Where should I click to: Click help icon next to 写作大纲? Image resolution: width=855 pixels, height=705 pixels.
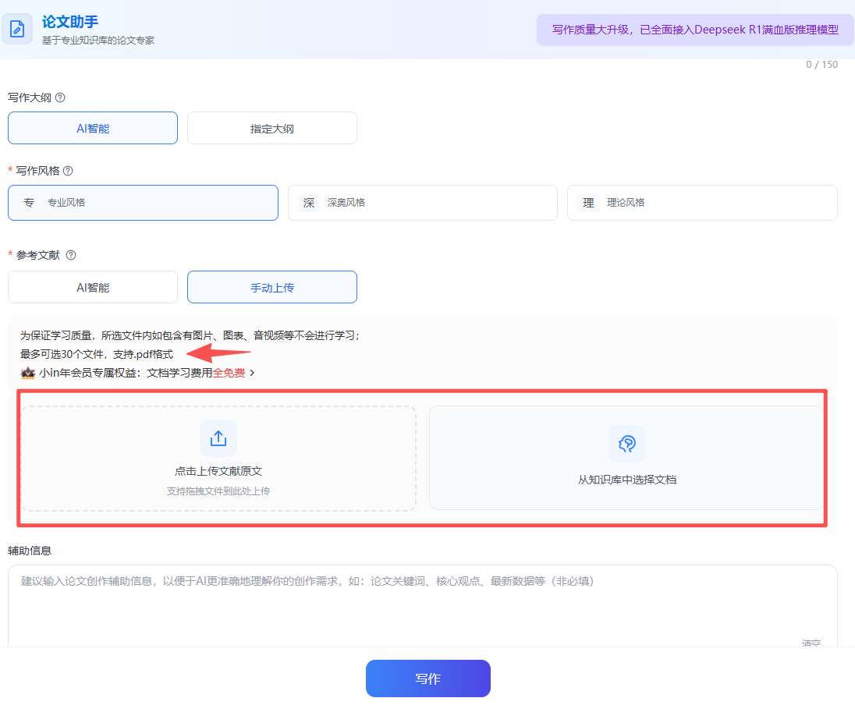(60, 98)
